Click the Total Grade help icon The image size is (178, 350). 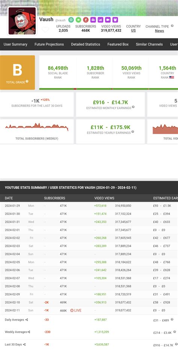(x=27, y=81)
